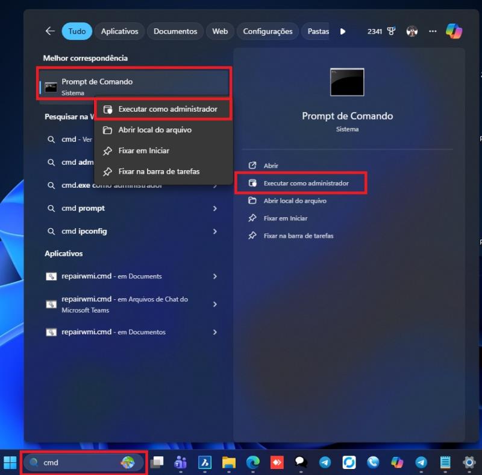Open the three-dot more options menu

click(433, 31)
